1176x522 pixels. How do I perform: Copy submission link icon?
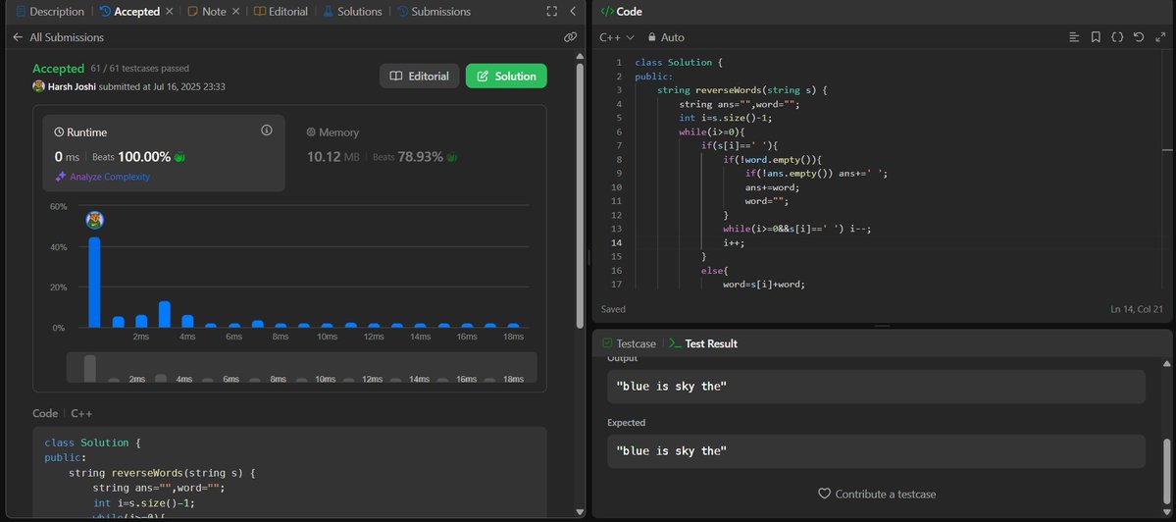[570, 36]
